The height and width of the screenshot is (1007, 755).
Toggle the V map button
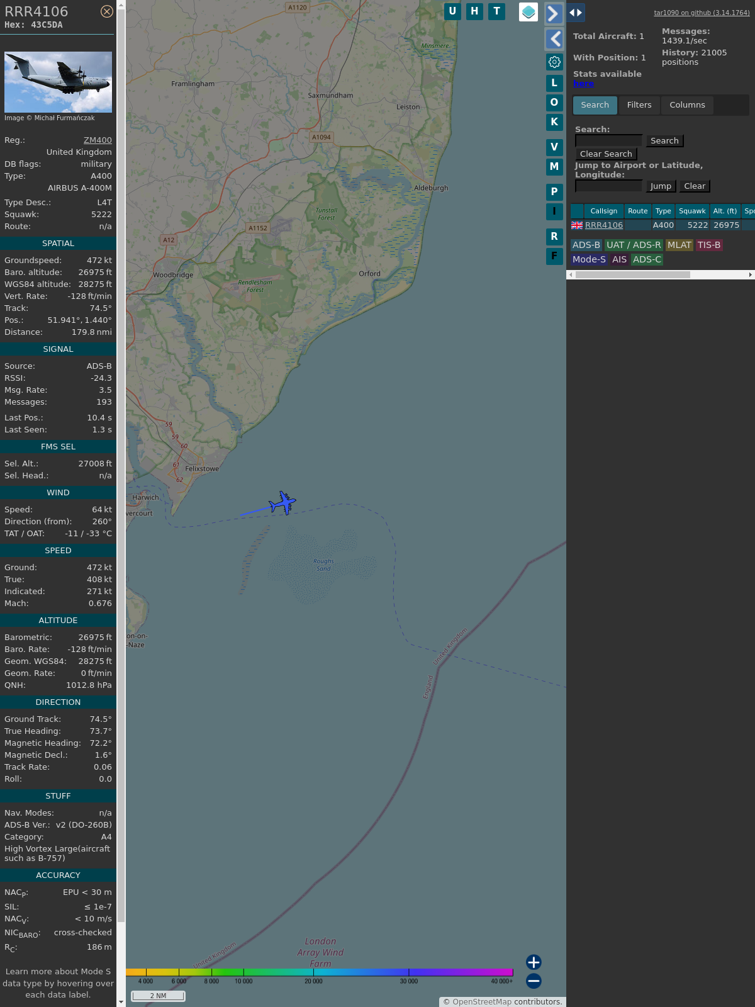coord(554,147)
